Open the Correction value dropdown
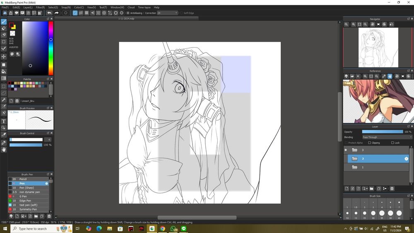 click(x=167, y=13)
